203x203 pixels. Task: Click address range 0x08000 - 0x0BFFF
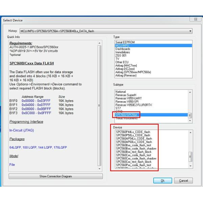36,109
